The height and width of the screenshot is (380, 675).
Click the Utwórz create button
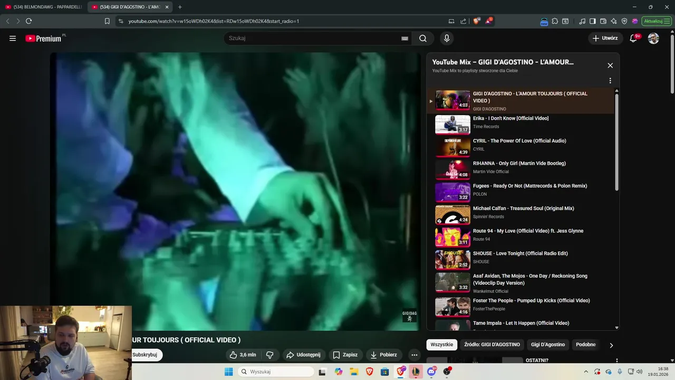[605, 38]
